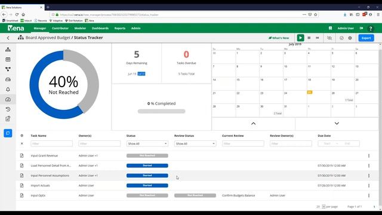The height and width of the screenshot is (215, 382).
Task: Open the workflow nodes sidebar icon
Action: click(x=8, y=69)
